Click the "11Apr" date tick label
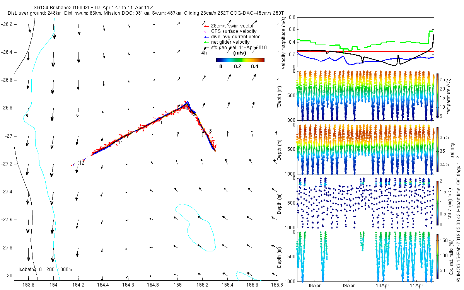The width and height of the screenshot is (464, 290). coord(416,286)
